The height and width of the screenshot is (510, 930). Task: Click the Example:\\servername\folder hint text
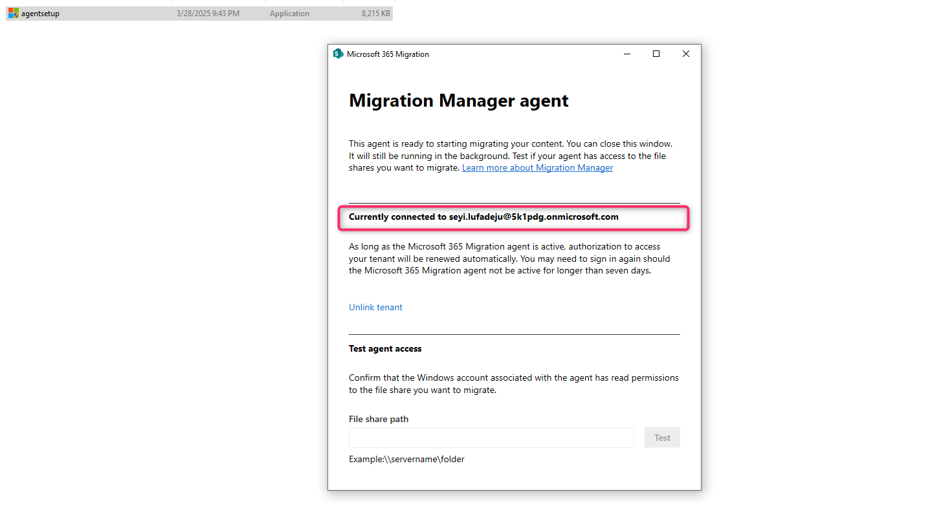click(406, 459)
